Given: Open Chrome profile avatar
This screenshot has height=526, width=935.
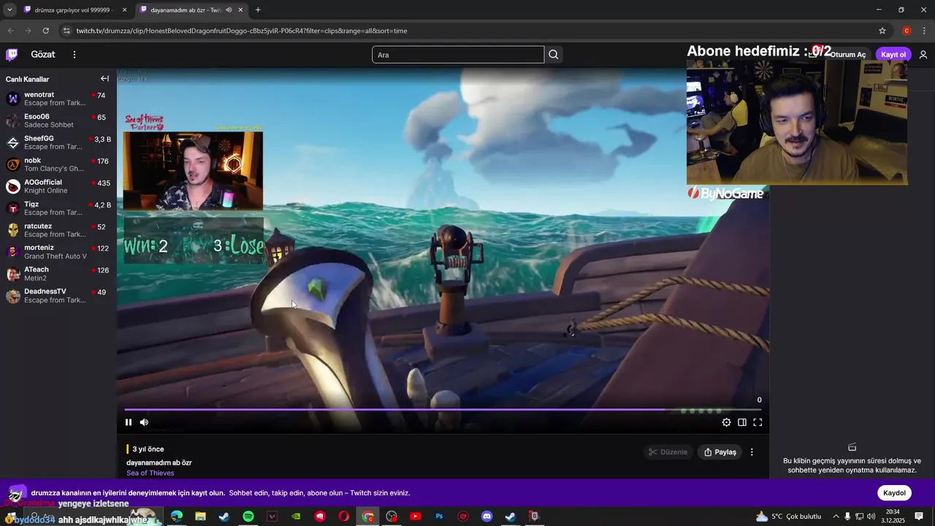Looking at the screenshot, I should click(x=907, y=31).
